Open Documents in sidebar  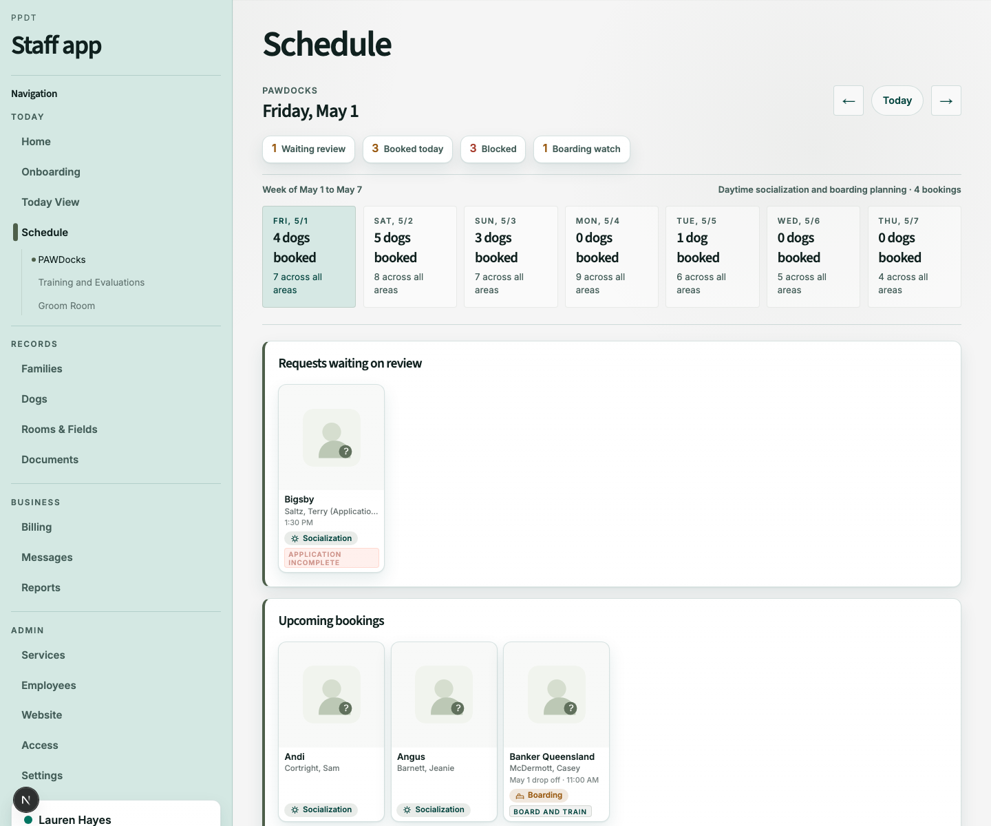point(50,460)
